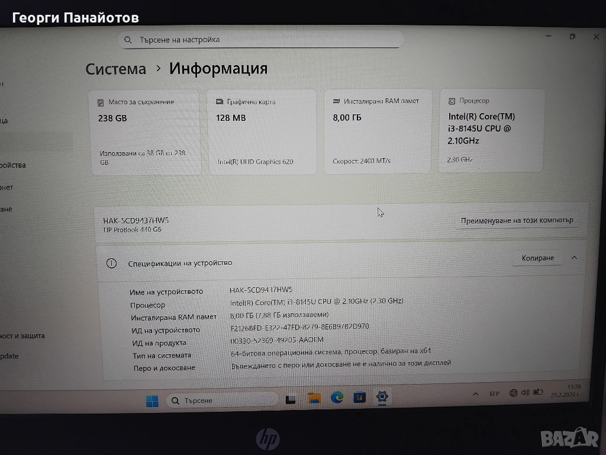Image resolution: width=606 pixels, height=455 pixels.
Task: Click Преименуване на този компютър button
Action: pos(517,220)
